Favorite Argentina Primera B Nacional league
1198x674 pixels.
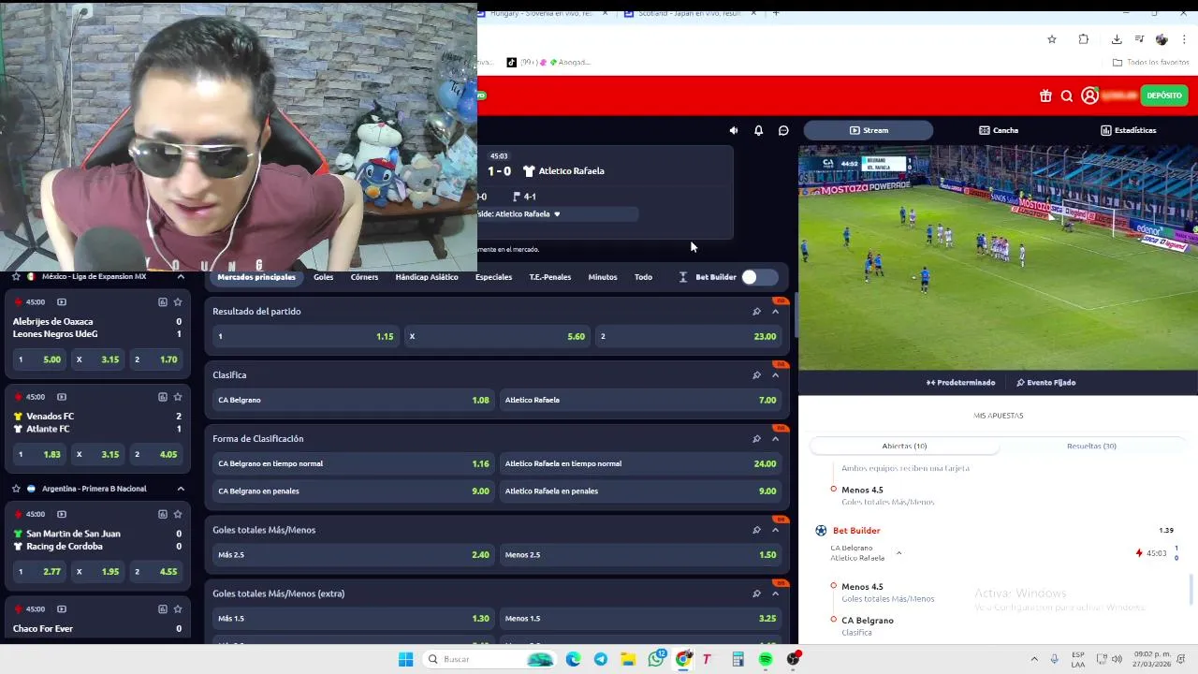coord(16,489)
